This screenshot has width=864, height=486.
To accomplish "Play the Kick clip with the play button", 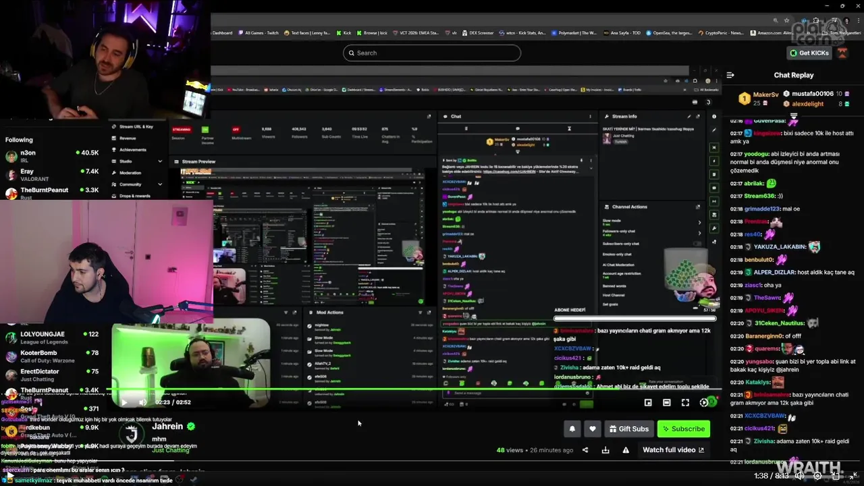I will 124,402.
